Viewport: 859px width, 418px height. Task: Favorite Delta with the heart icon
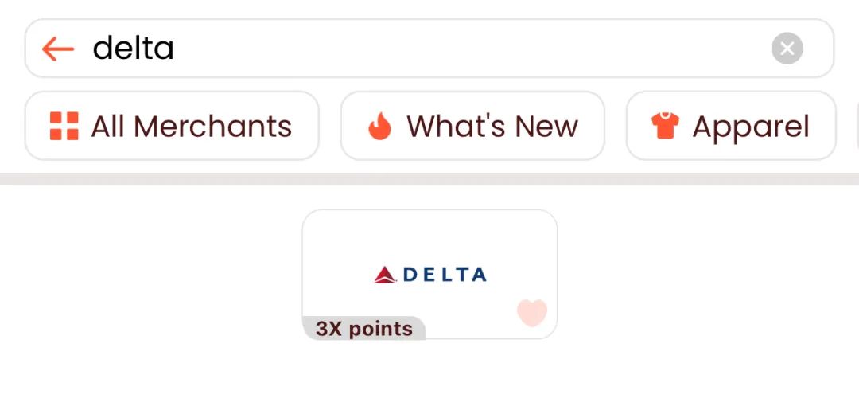coord(532,313)
